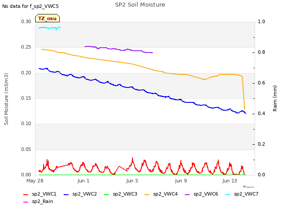The image size is (281, 210).
Task: Click the chart title SP2 Soil Moisture
Action: point(140,5)
